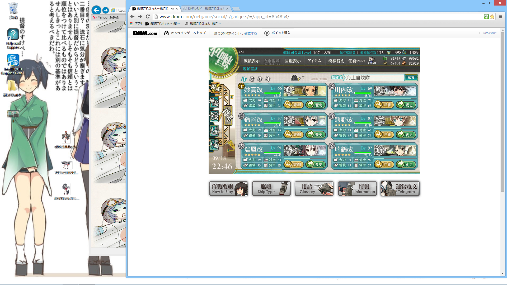The width and height of the screenshot is (507, 285).
Task: Click 詳細 details button for 妙高改
Action: tap(294, 105)
